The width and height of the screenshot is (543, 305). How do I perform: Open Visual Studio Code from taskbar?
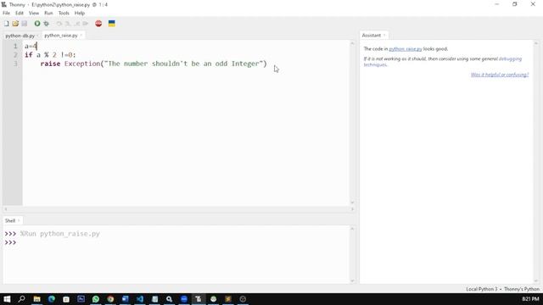[140, 299]
